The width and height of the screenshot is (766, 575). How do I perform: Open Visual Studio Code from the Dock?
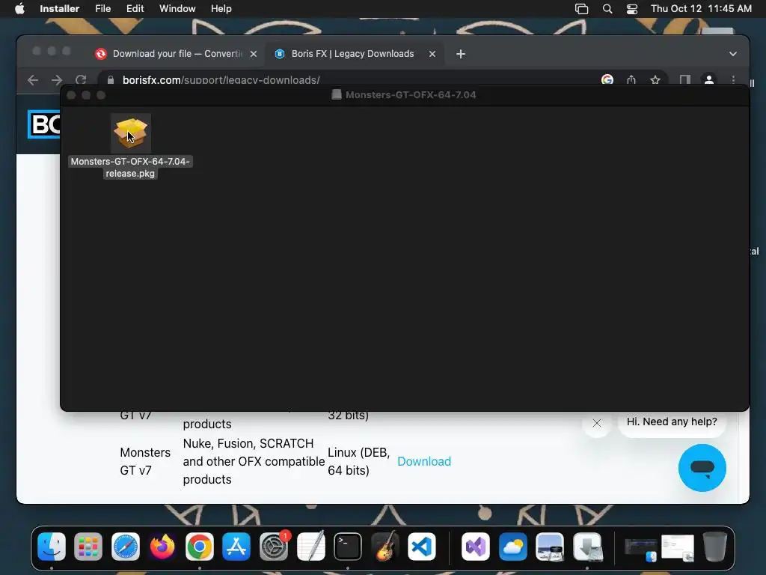[422, 546]
